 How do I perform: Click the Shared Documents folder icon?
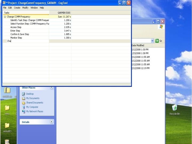pos(23,103)
